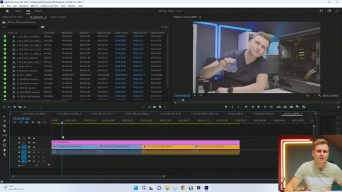This screenshot has height=192, width=342.
Task: Open the Bin Sequences panel menu
Action: (46, 17)
